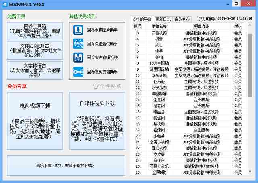
Task: Select the 网易云音乐 row
Action: coord(188,166)
